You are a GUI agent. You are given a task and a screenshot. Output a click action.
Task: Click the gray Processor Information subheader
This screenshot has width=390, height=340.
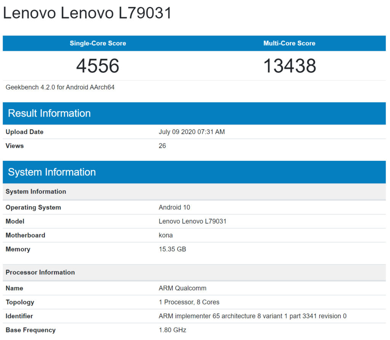coord(40,272)
